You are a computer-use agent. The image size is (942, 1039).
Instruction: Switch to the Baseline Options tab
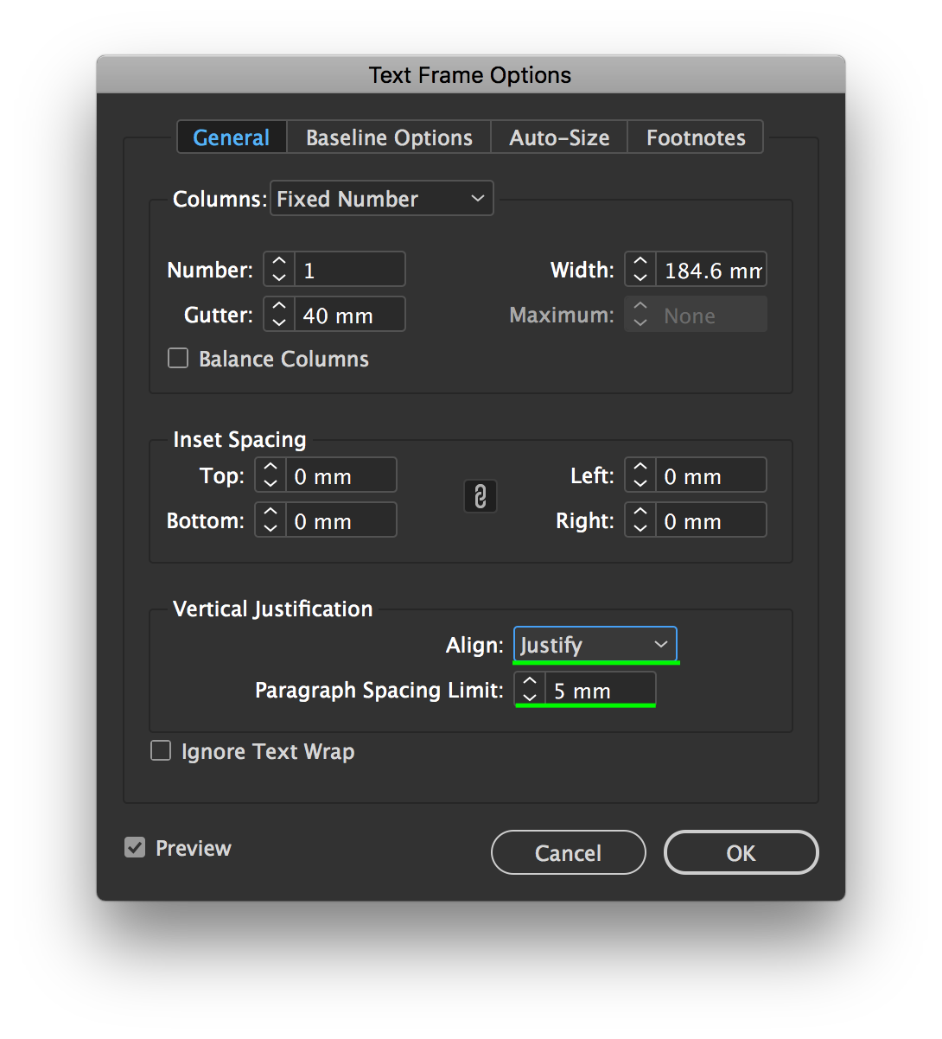[x=388, y=137]
